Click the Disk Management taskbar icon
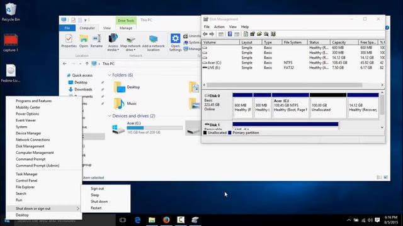403x226 pixels. pyautogui.click(x=195, y=220)
